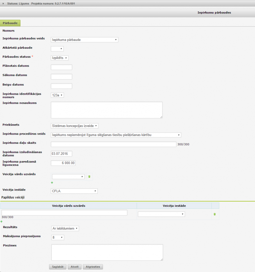Viewport: 255px width, 272px height.
Task: Open Iepirkuma pārbaudes veids dropdown
Action: point(84,40)
